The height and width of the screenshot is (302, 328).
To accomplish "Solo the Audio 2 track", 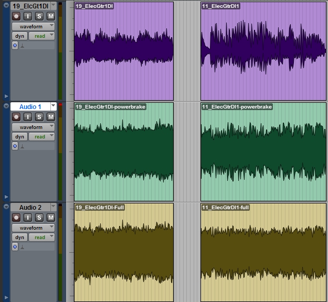I will pos(39,218).
